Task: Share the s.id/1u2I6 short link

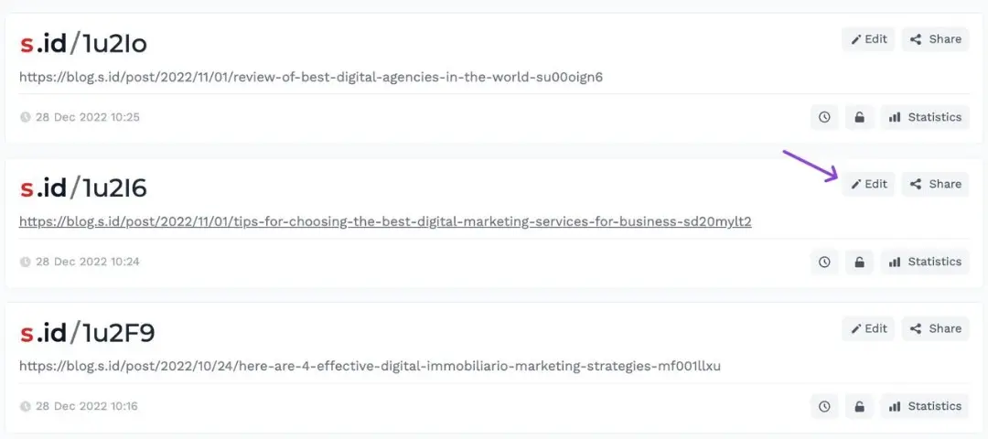Action: click(935, 184)
